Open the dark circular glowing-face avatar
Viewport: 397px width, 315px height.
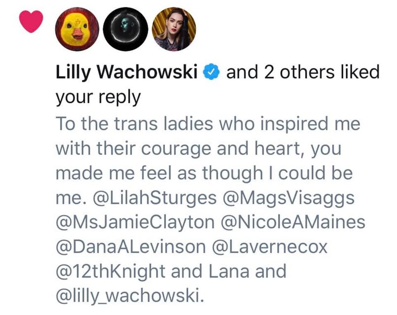126,29
